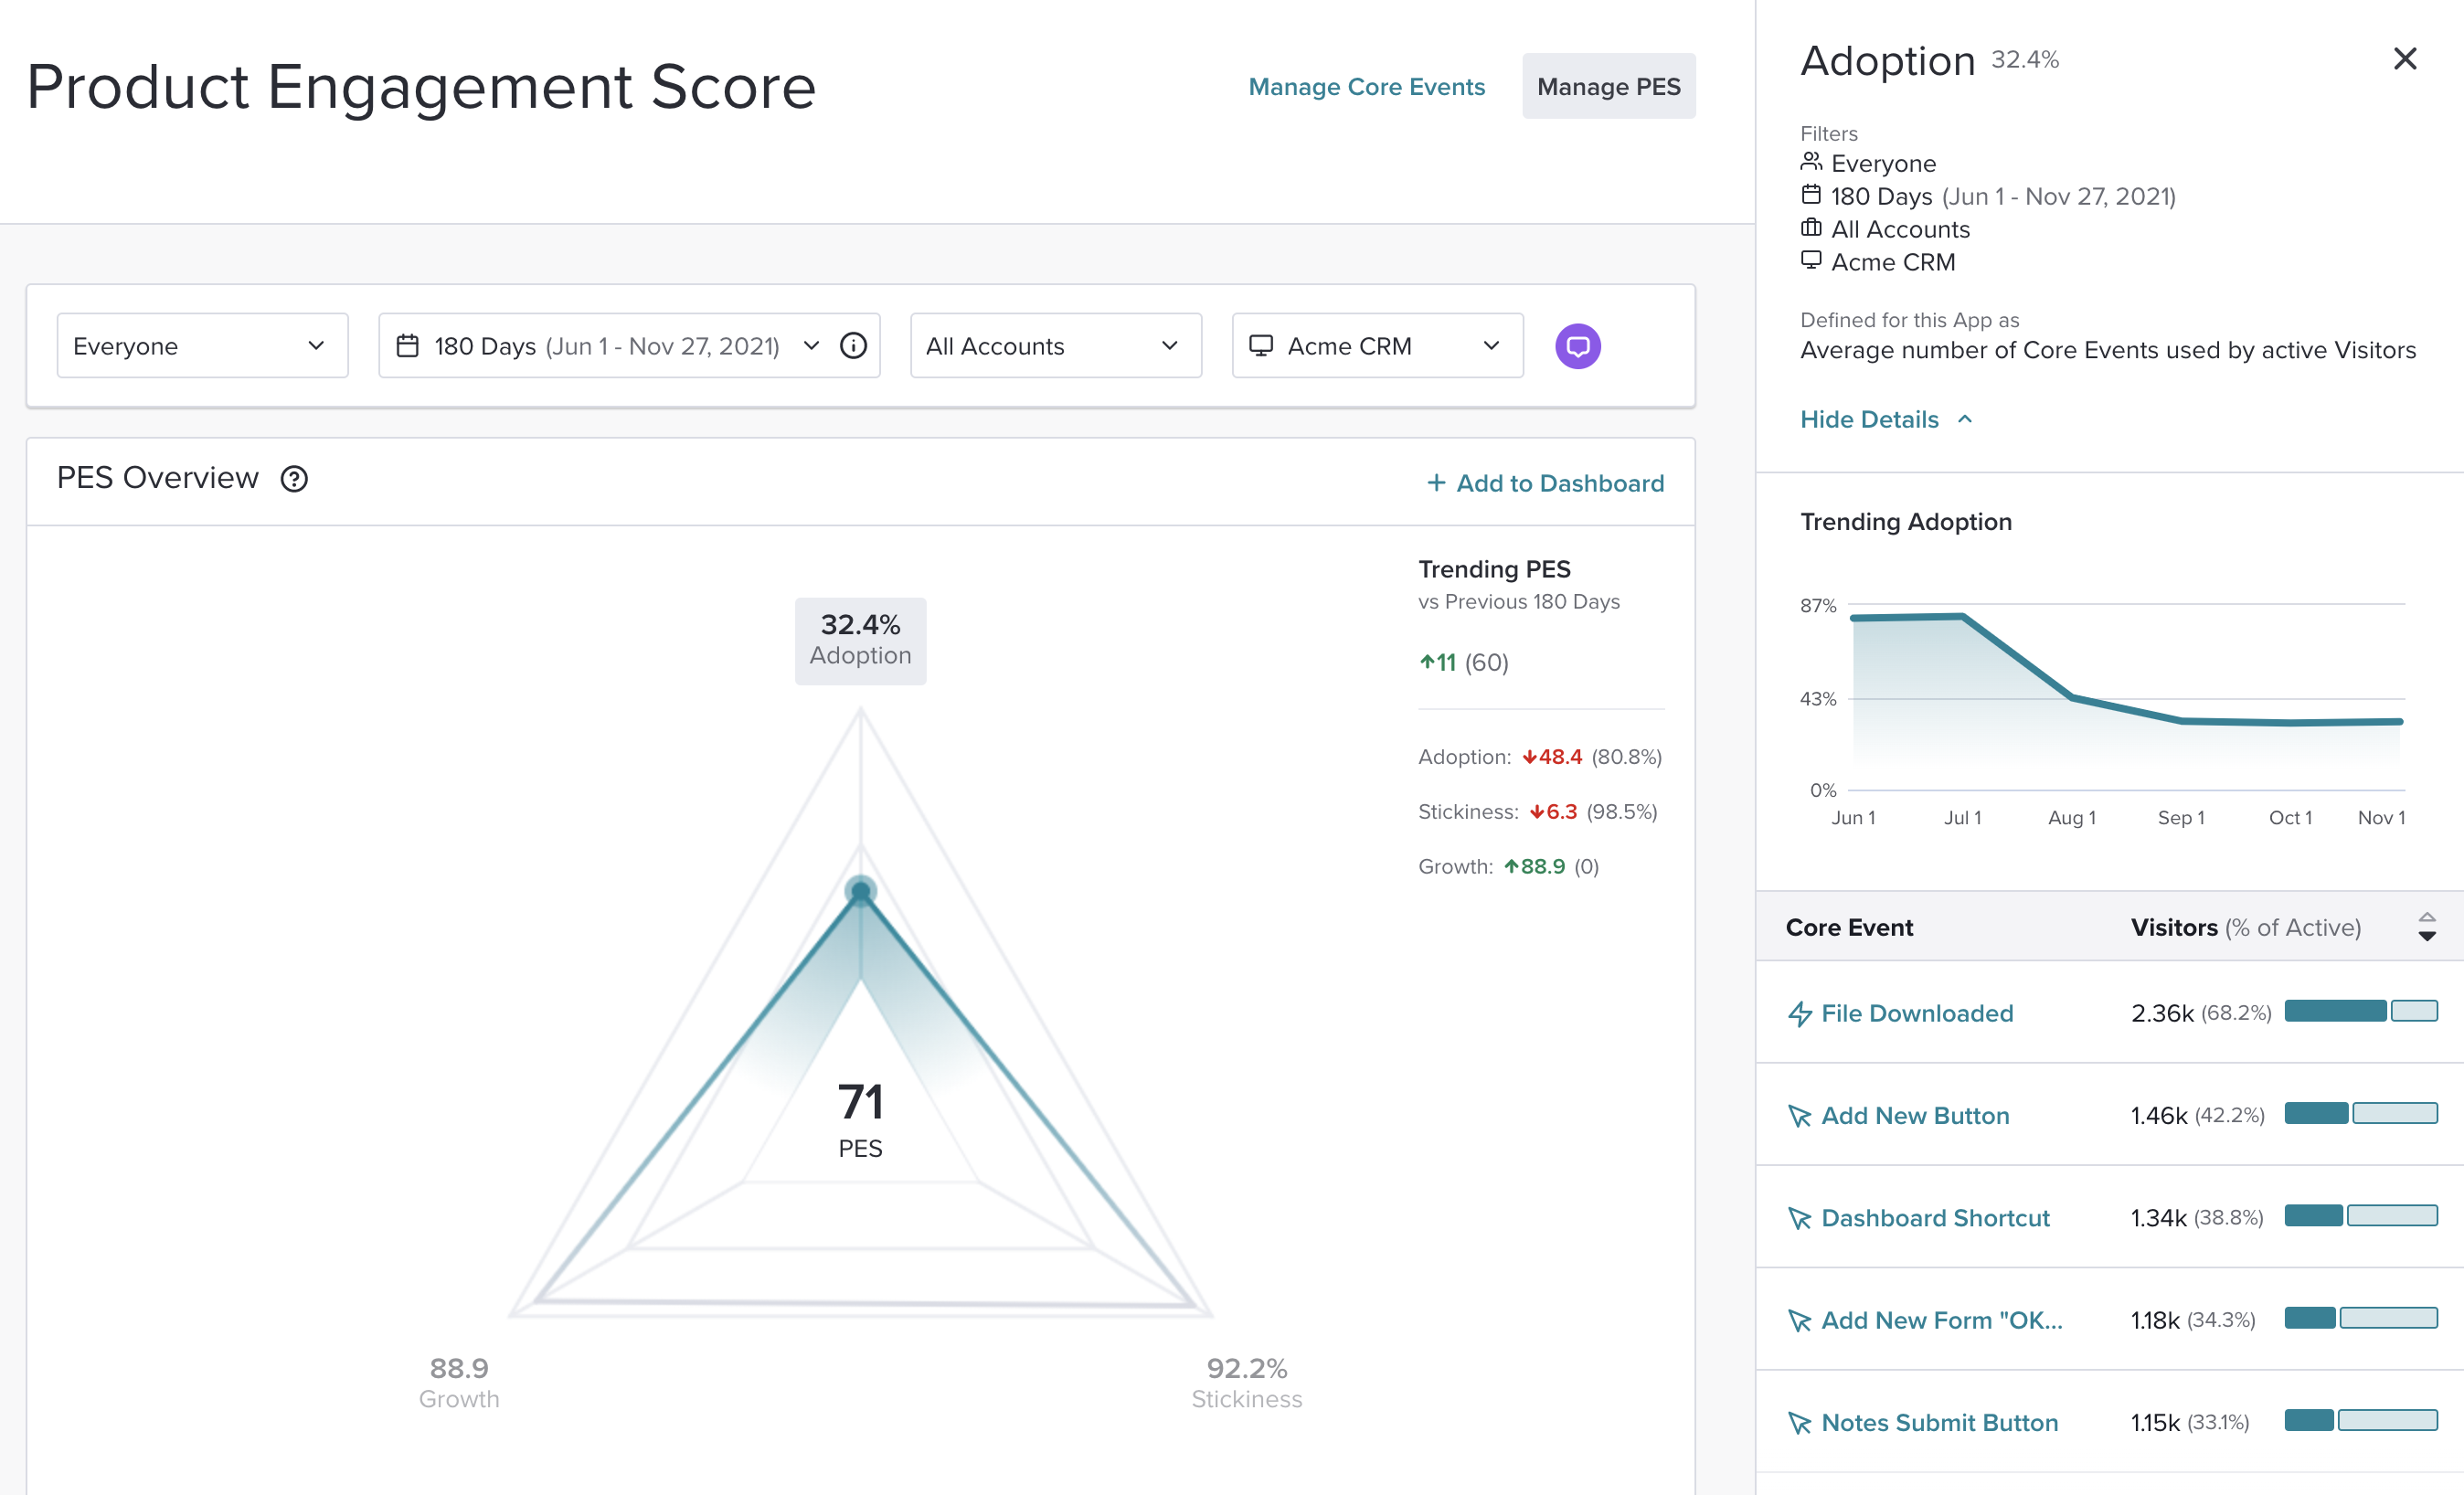
Task: Click the calendar icon in date filter
Action: click(408, 346)
